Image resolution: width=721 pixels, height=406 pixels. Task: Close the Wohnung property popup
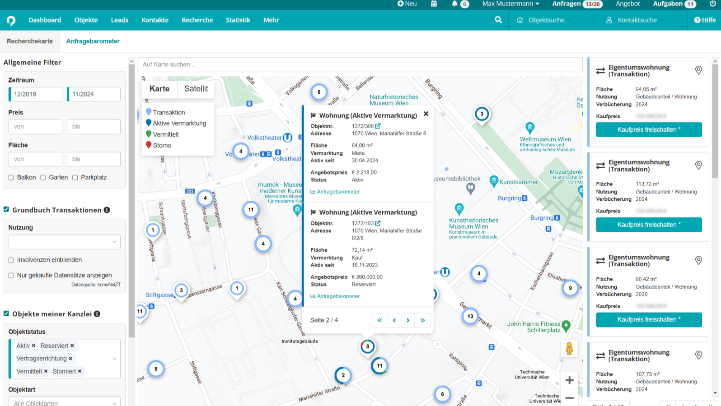pyautogui.click(x=426, y=114)
